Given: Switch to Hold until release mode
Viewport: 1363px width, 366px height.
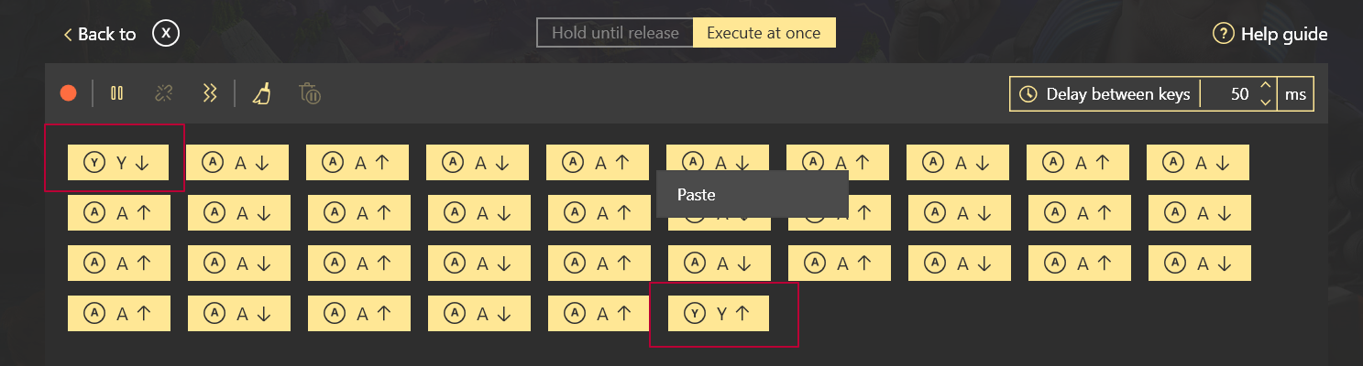Looking at the screenshot, I should [x=615, y=33].
